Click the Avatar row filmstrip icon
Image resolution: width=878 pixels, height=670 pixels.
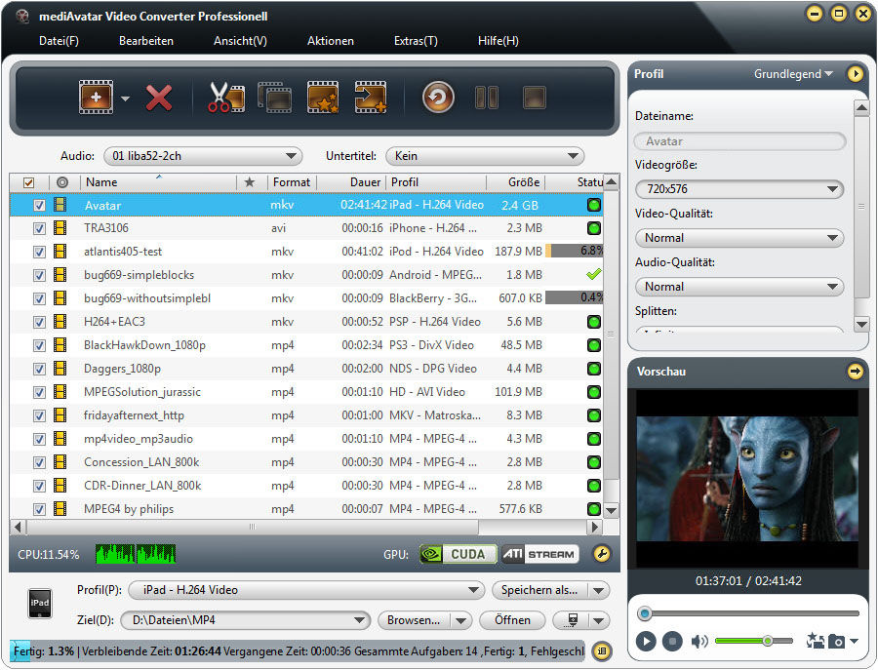coord(60,205)
